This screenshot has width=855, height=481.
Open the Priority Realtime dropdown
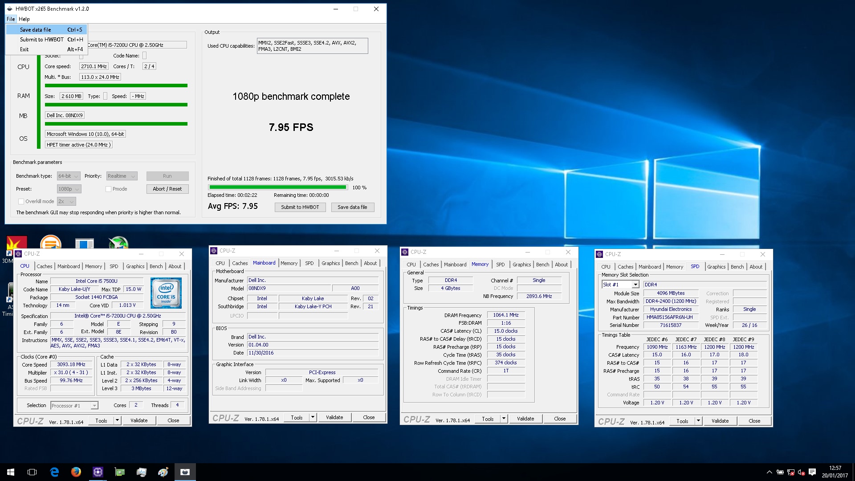point(121,176)
